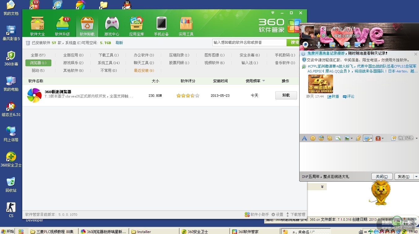Click the remote desktop icon in QQ
This screenshot has width=419, height=234.
(357, 45)
